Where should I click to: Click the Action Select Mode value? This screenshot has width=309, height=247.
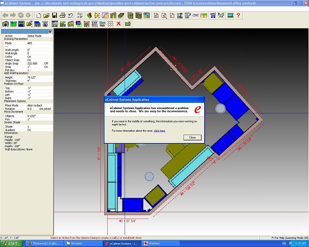pyautogui.click(x=34, y=36)
